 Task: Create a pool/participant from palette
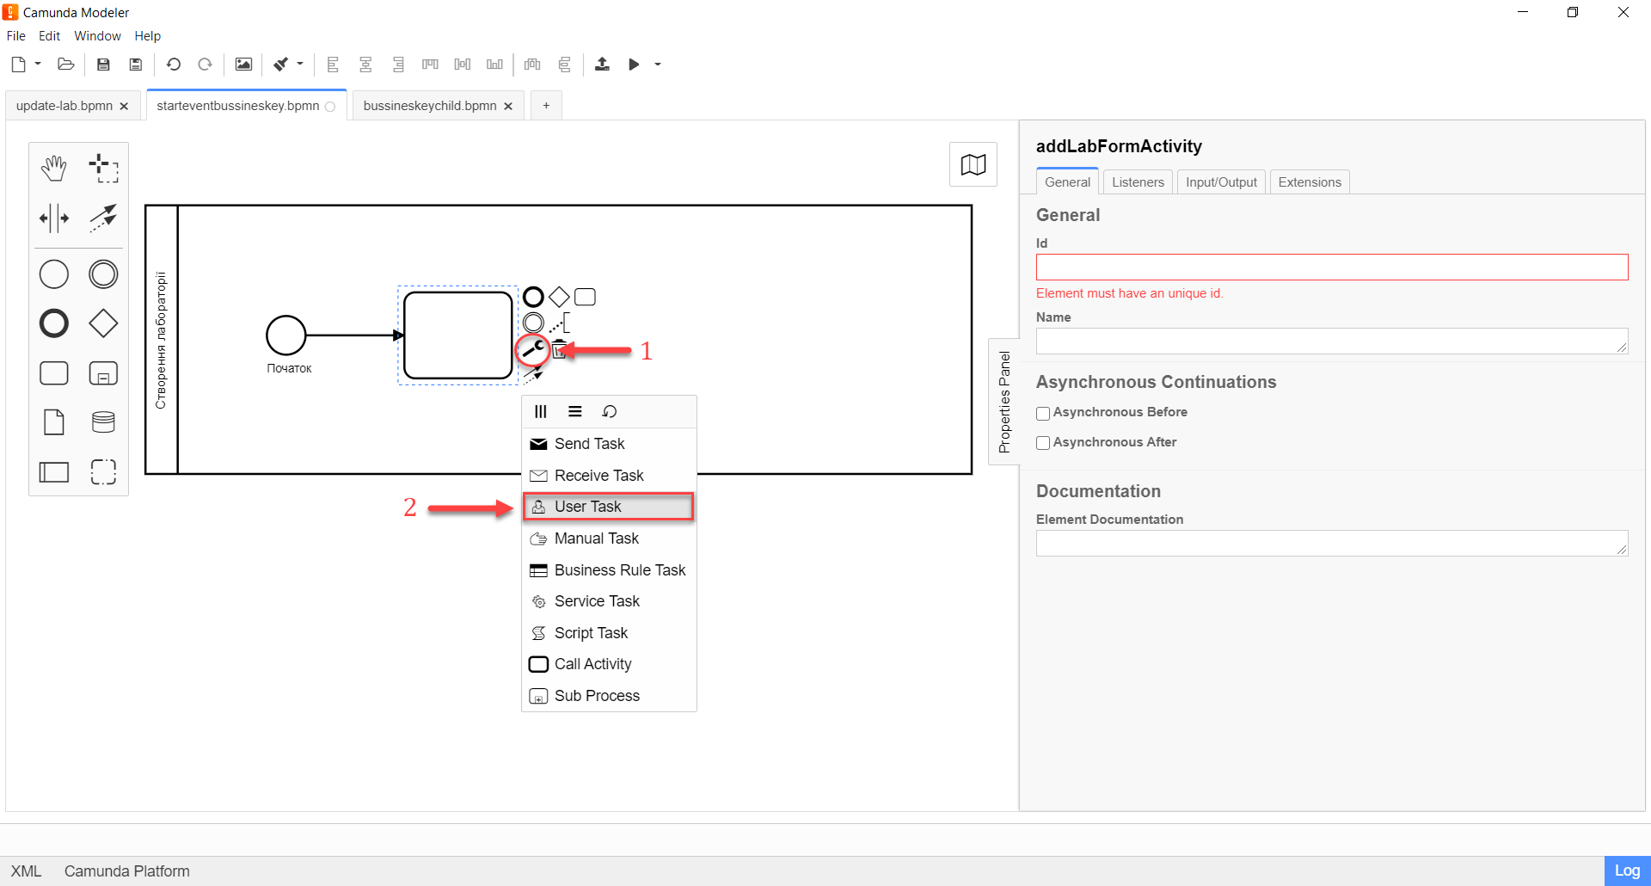[54, 471]
